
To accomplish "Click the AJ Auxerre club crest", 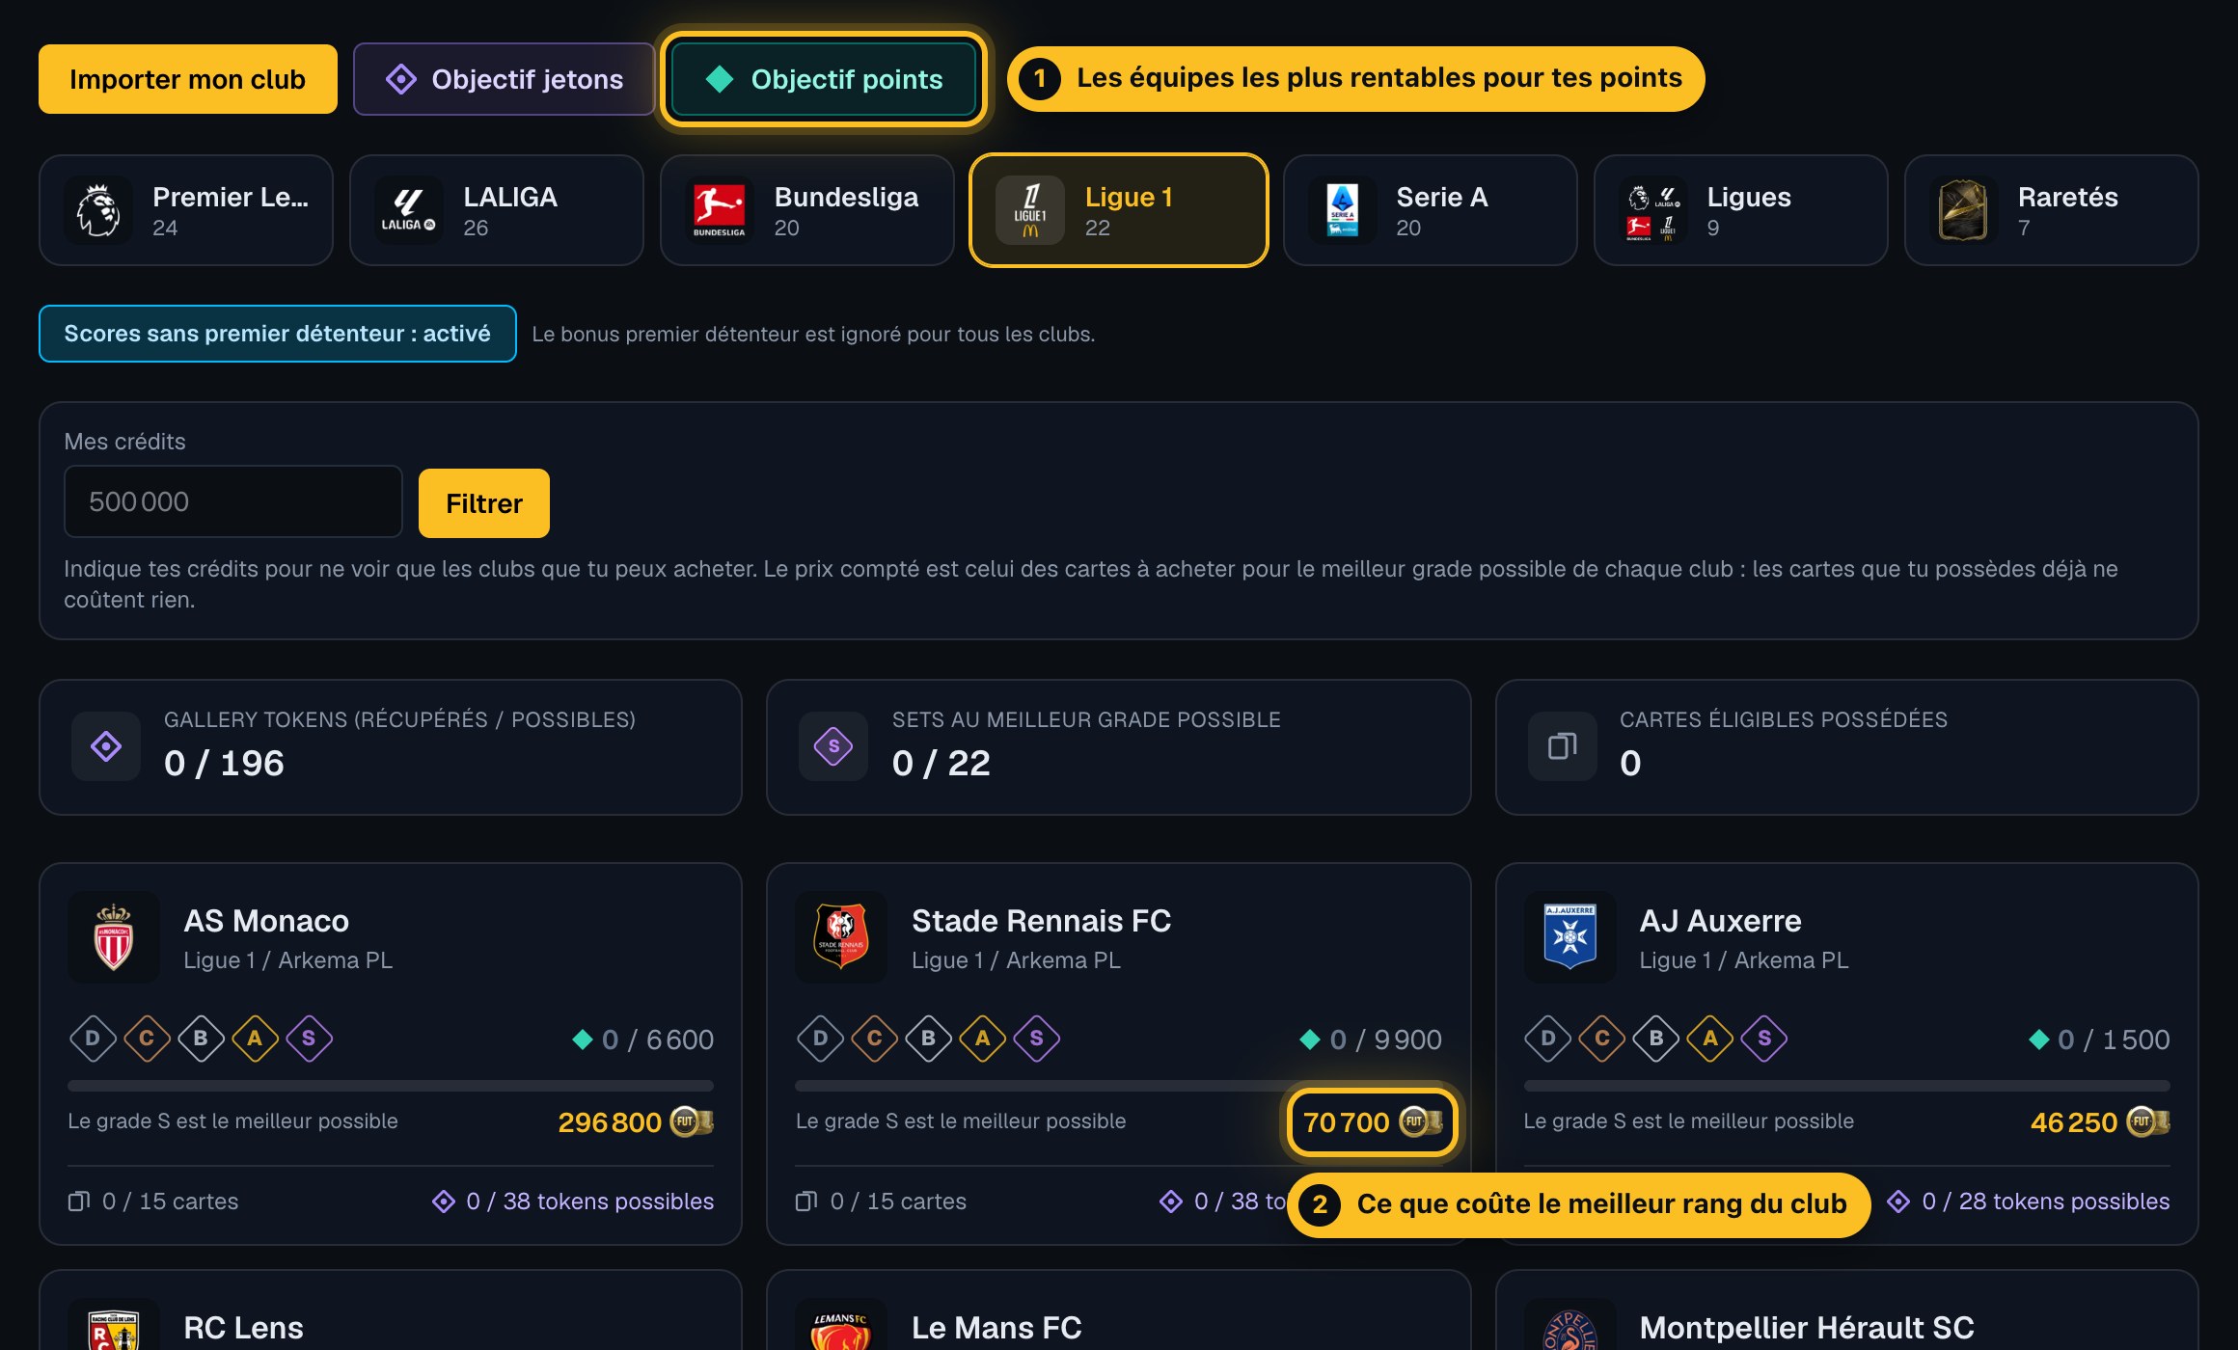I will pos(1570,937).
